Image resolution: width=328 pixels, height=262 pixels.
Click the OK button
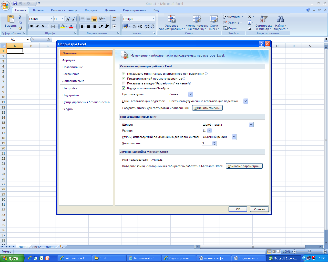point(238,209)
